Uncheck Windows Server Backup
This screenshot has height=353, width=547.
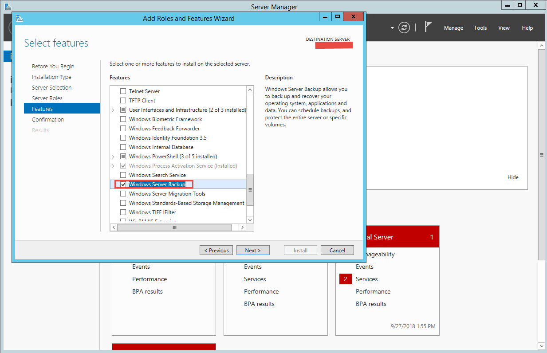[x=123, y=184]
